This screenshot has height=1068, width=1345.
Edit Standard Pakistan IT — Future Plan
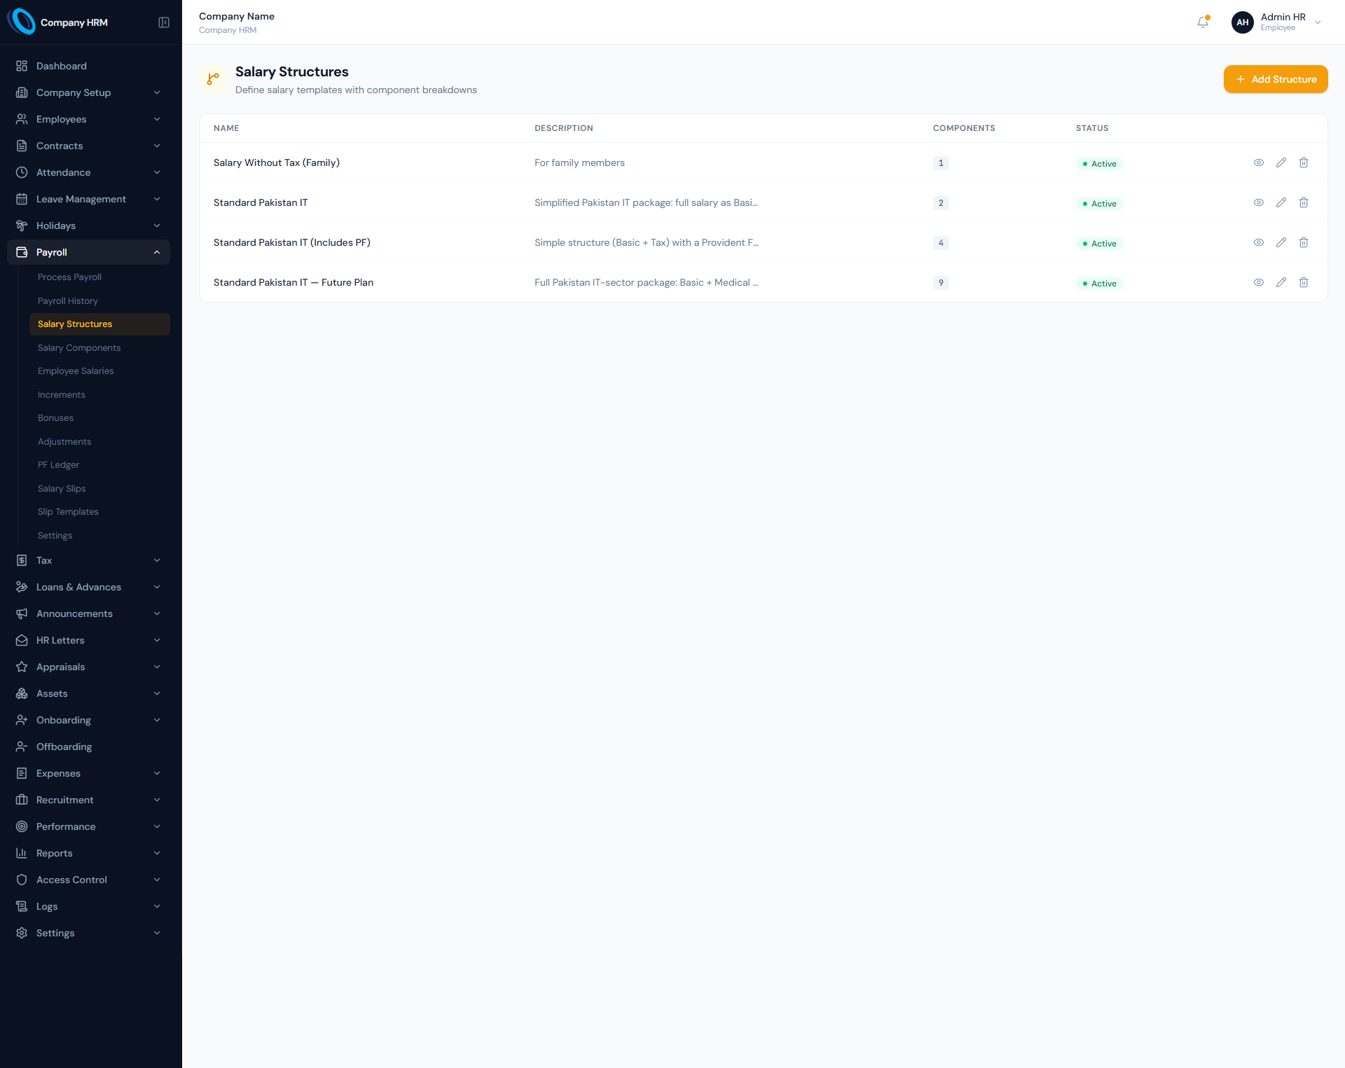click(1281, 282)
